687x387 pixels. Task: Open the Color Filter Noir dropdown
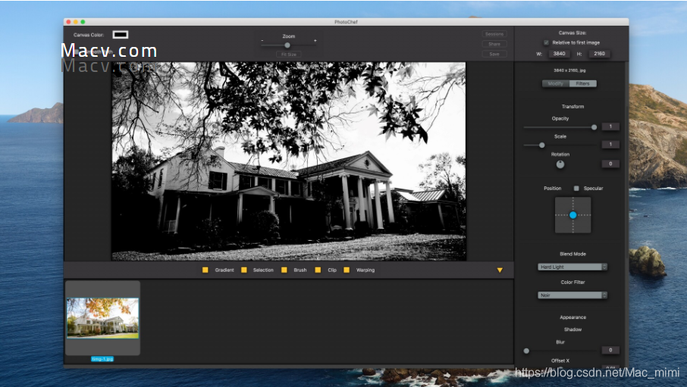tap(572, 295)
